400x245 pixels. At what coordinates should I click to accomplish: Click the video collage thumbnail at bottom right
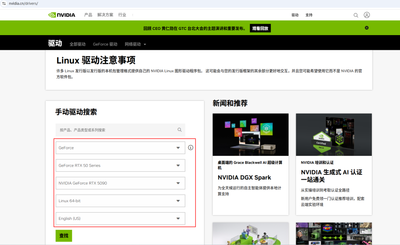334,234
